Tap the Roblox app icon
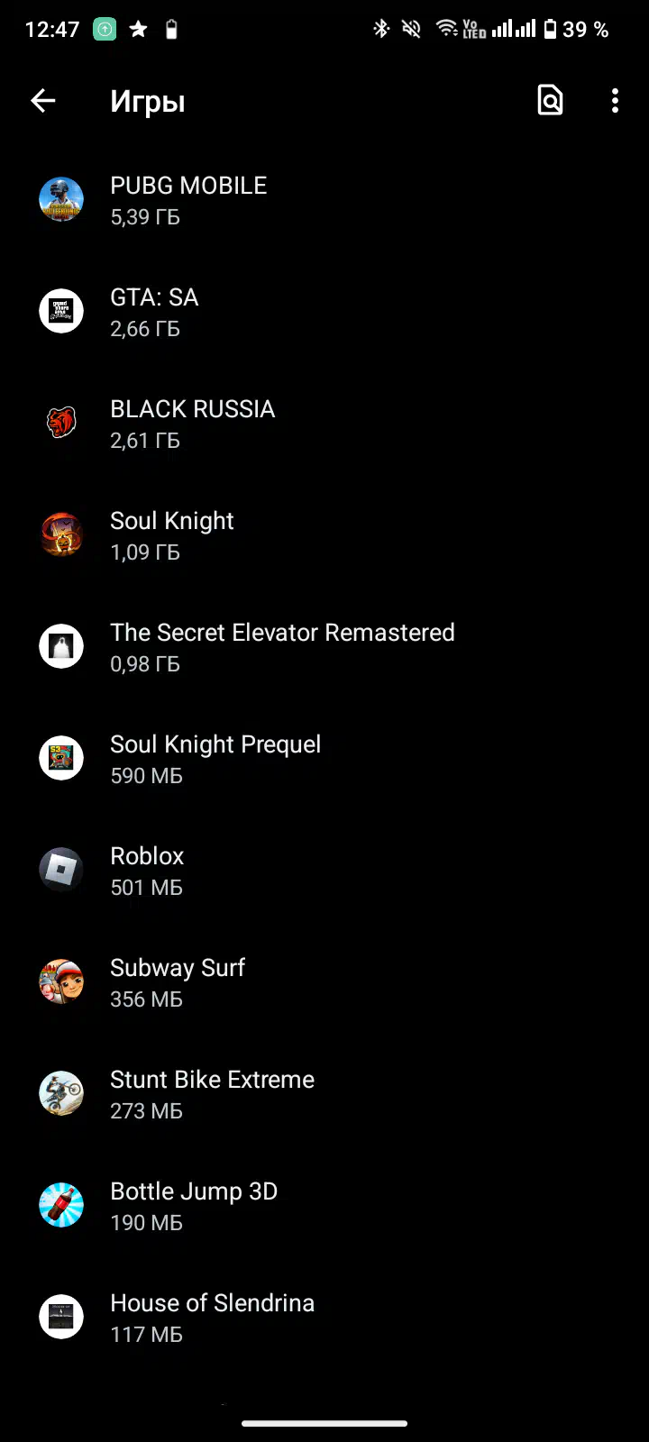The width and height of the screenshot is (649, 1442). tap(61, 870)
